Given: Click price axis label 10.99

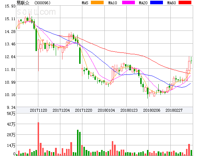Looking at the screenshot, I should [10, 82].
